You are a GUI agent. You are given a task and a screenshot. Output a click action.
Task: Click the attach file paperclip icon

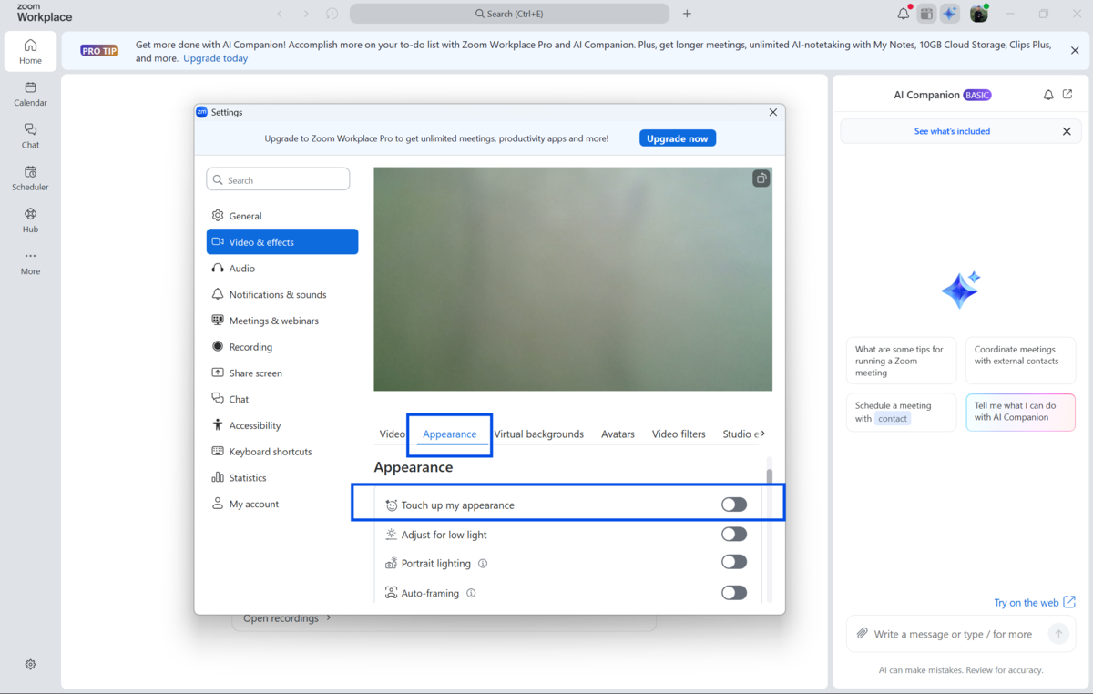pyautogui.click(x=862, y=634)
